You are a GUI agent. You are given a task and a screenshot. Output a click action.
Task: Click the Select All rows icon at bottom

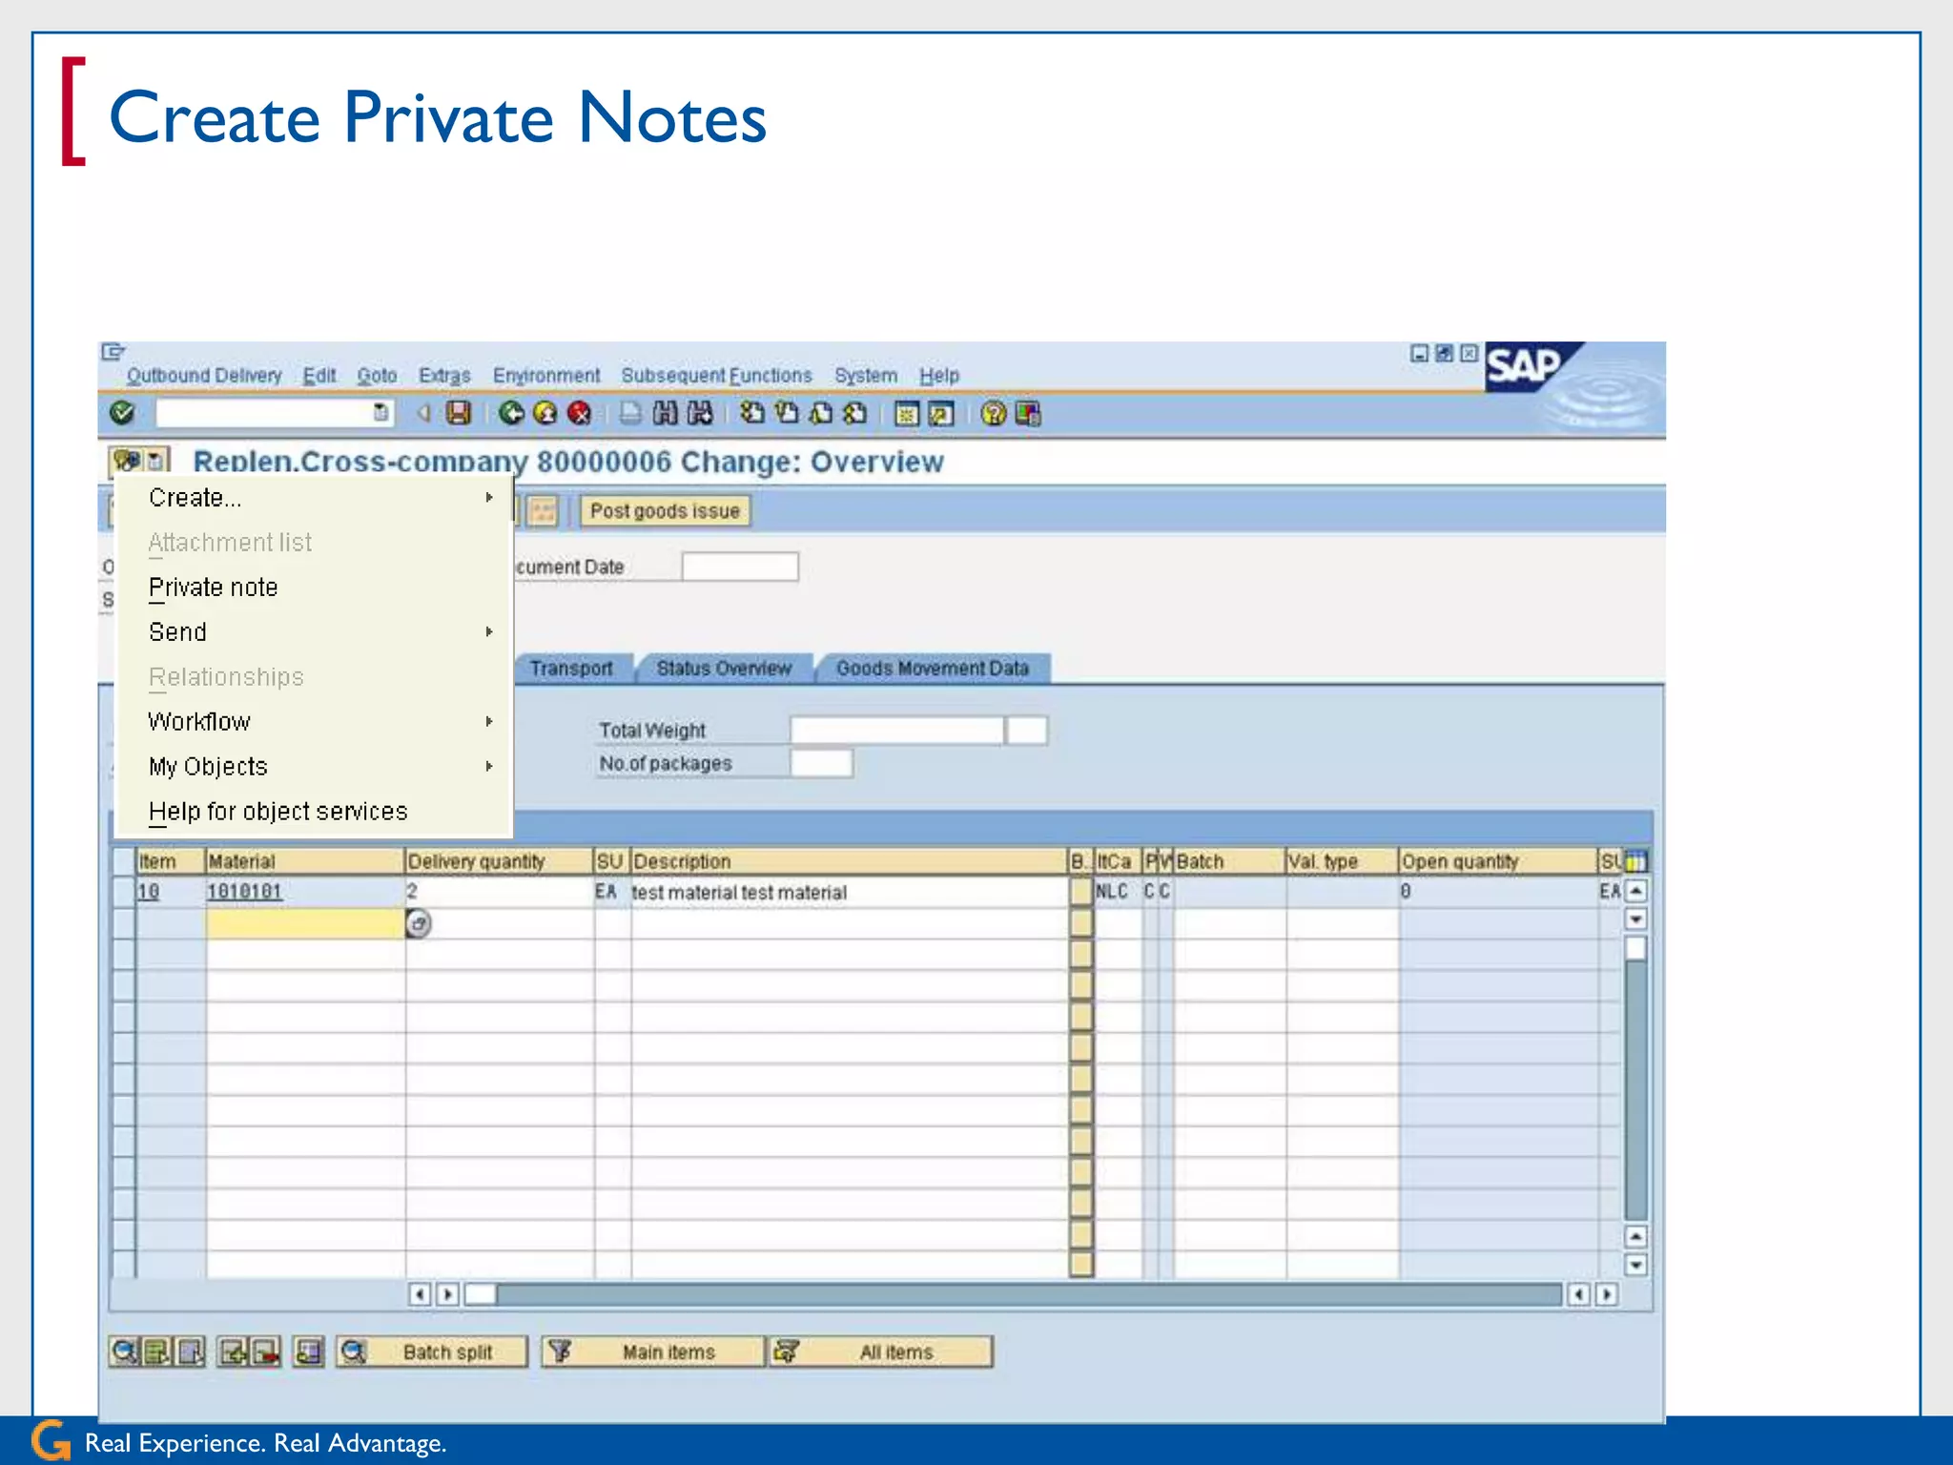click(x=156, y=1352)
